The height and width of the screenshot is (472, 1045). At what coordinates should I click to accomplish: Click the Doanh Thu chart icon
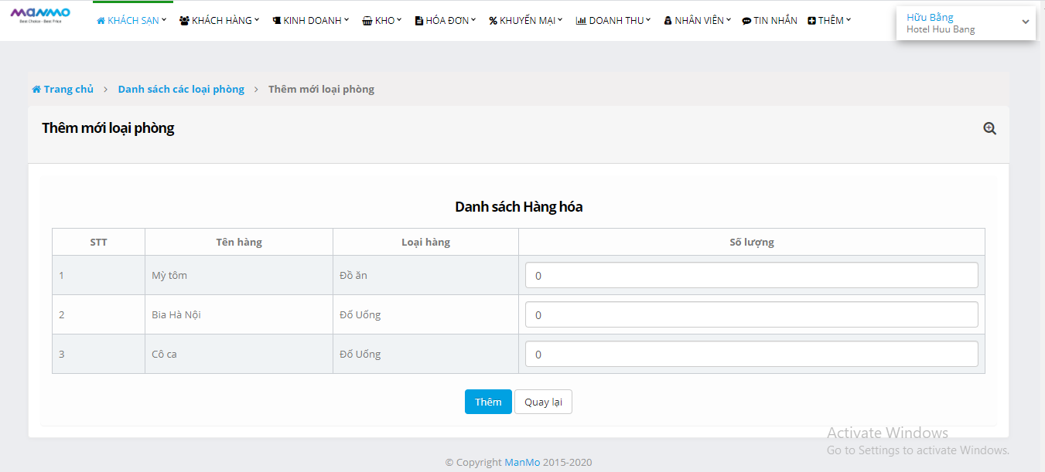point(581,21)
